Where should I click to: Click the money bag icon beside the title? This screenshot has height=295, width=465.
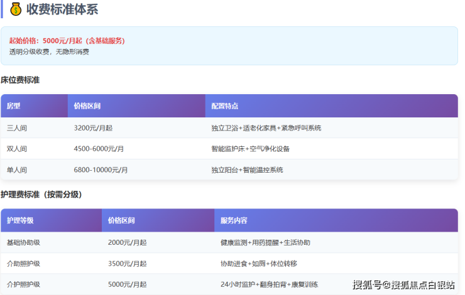(x=16, y=9)
